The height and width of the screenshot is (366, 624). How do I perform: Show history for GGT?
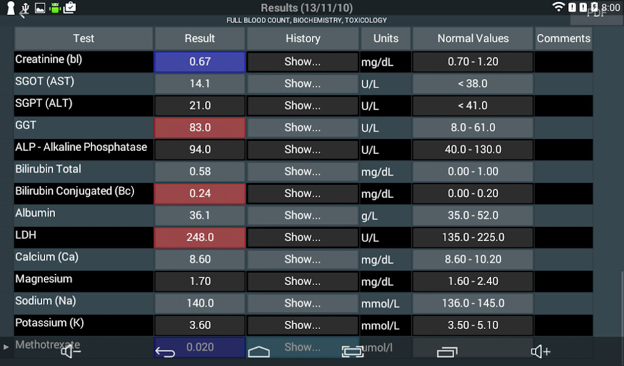[303, 127]
